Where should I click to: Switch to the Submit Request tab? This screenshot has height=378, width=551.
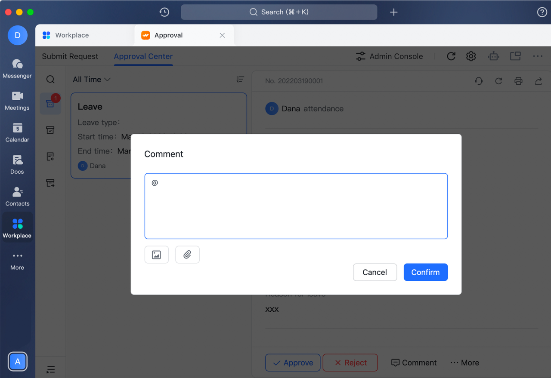click(x=70, y=56)
